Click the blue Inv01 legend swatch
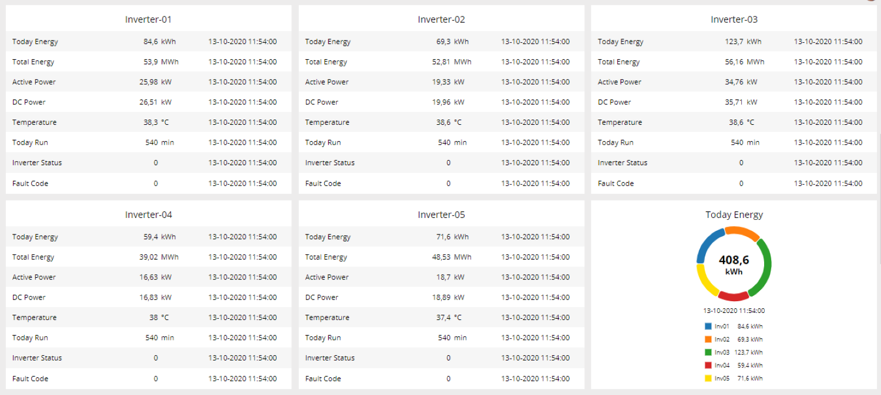The height and width of the screenshot is (395, 881). [708, 326]
